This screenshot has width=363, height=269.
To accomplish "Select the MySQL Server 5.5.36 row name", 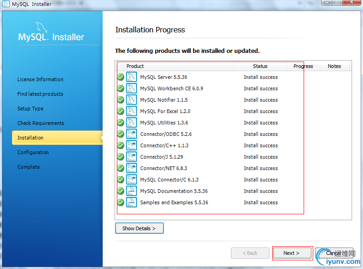I will 163,77.
